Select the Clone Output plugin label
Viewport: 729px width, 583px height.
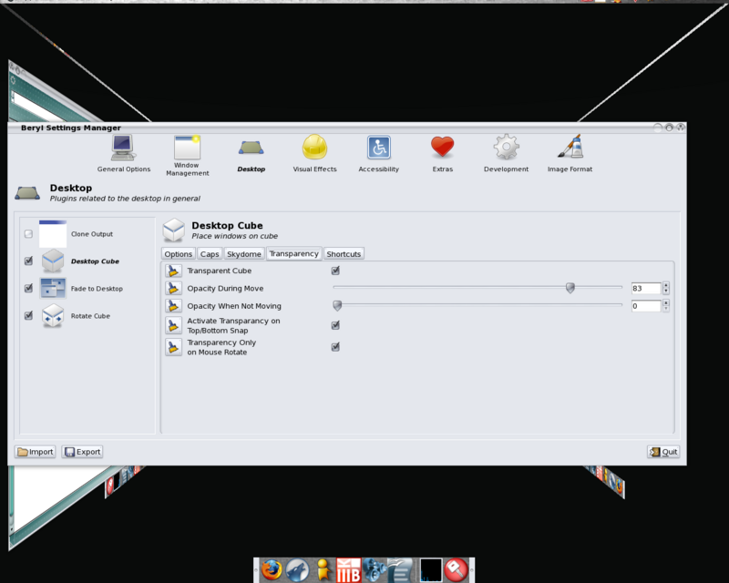[x=92, y=234]
